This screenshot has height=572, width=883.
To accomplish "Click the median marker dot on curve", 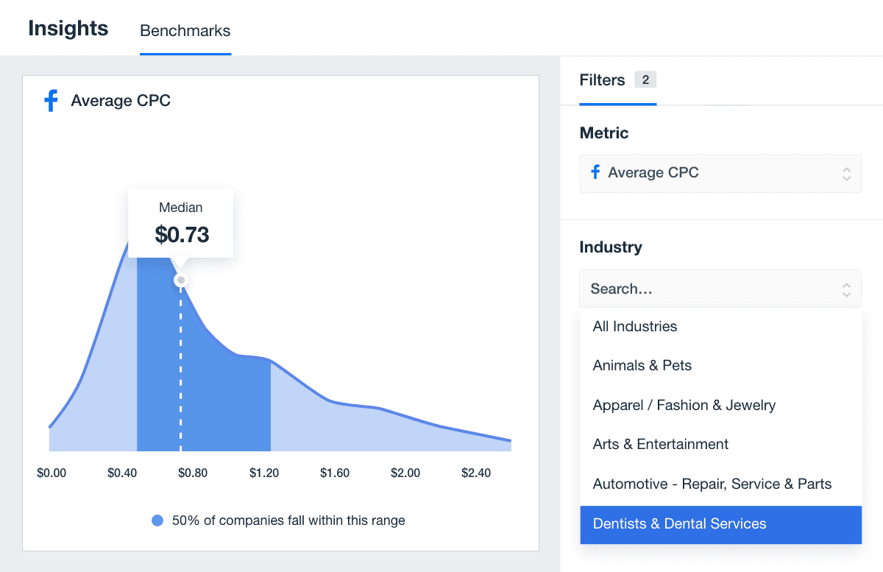I will point(180,280).
